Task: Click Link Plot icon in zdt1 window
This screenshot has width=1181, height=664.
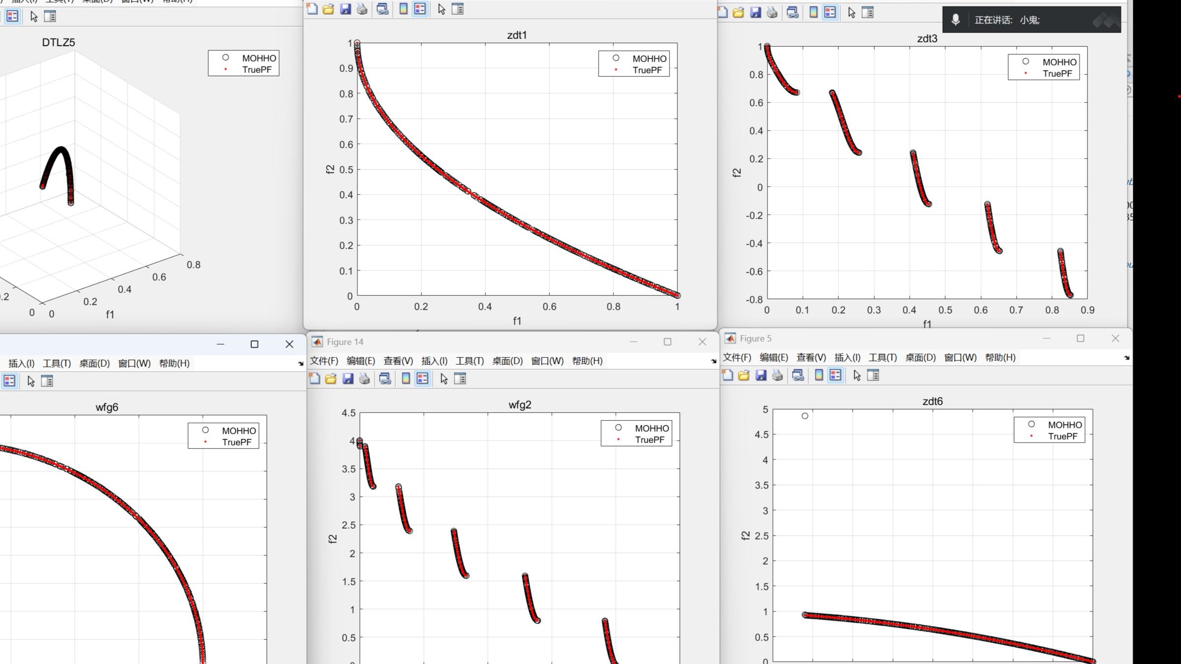Action: coord(383,9)
